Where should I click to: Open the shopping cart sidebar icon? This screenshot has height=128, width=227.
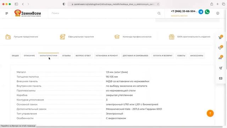(221, 37)
